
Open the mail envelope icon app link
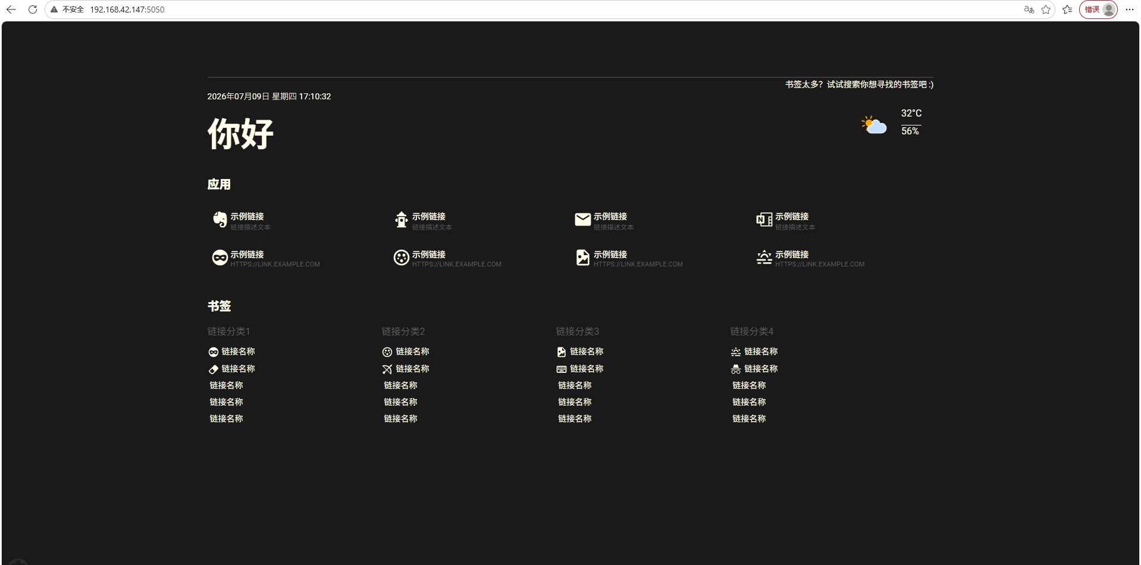604,221
